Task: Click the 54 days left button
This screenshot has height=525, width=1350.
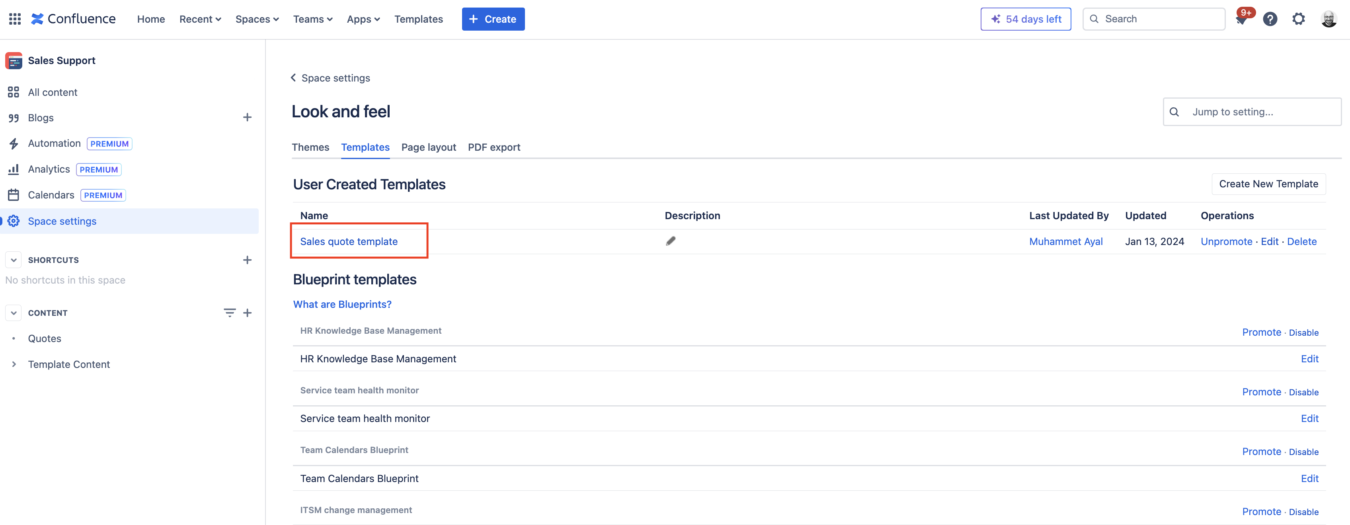Action: 1026,19
